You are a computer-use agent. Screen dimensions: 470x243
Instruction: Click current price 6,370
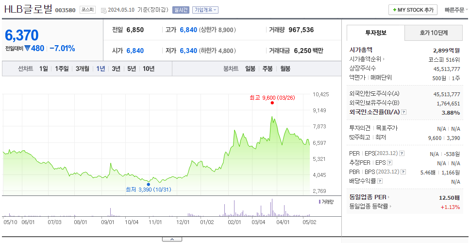click(x=21, y=35)
